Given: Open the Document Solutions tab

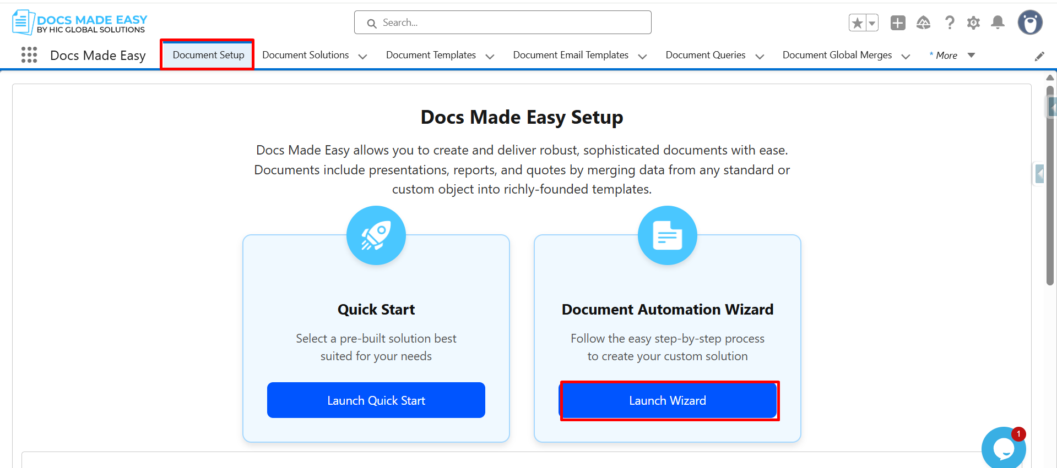Looking at the screenshot, I should tap(306, 55).
